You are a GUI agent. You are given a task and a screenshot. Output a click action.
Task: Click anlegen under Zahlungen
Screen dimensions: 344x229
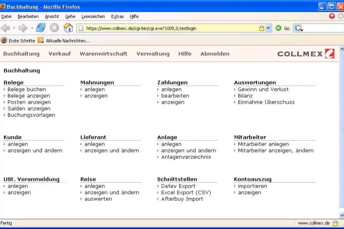click(172, 89)
